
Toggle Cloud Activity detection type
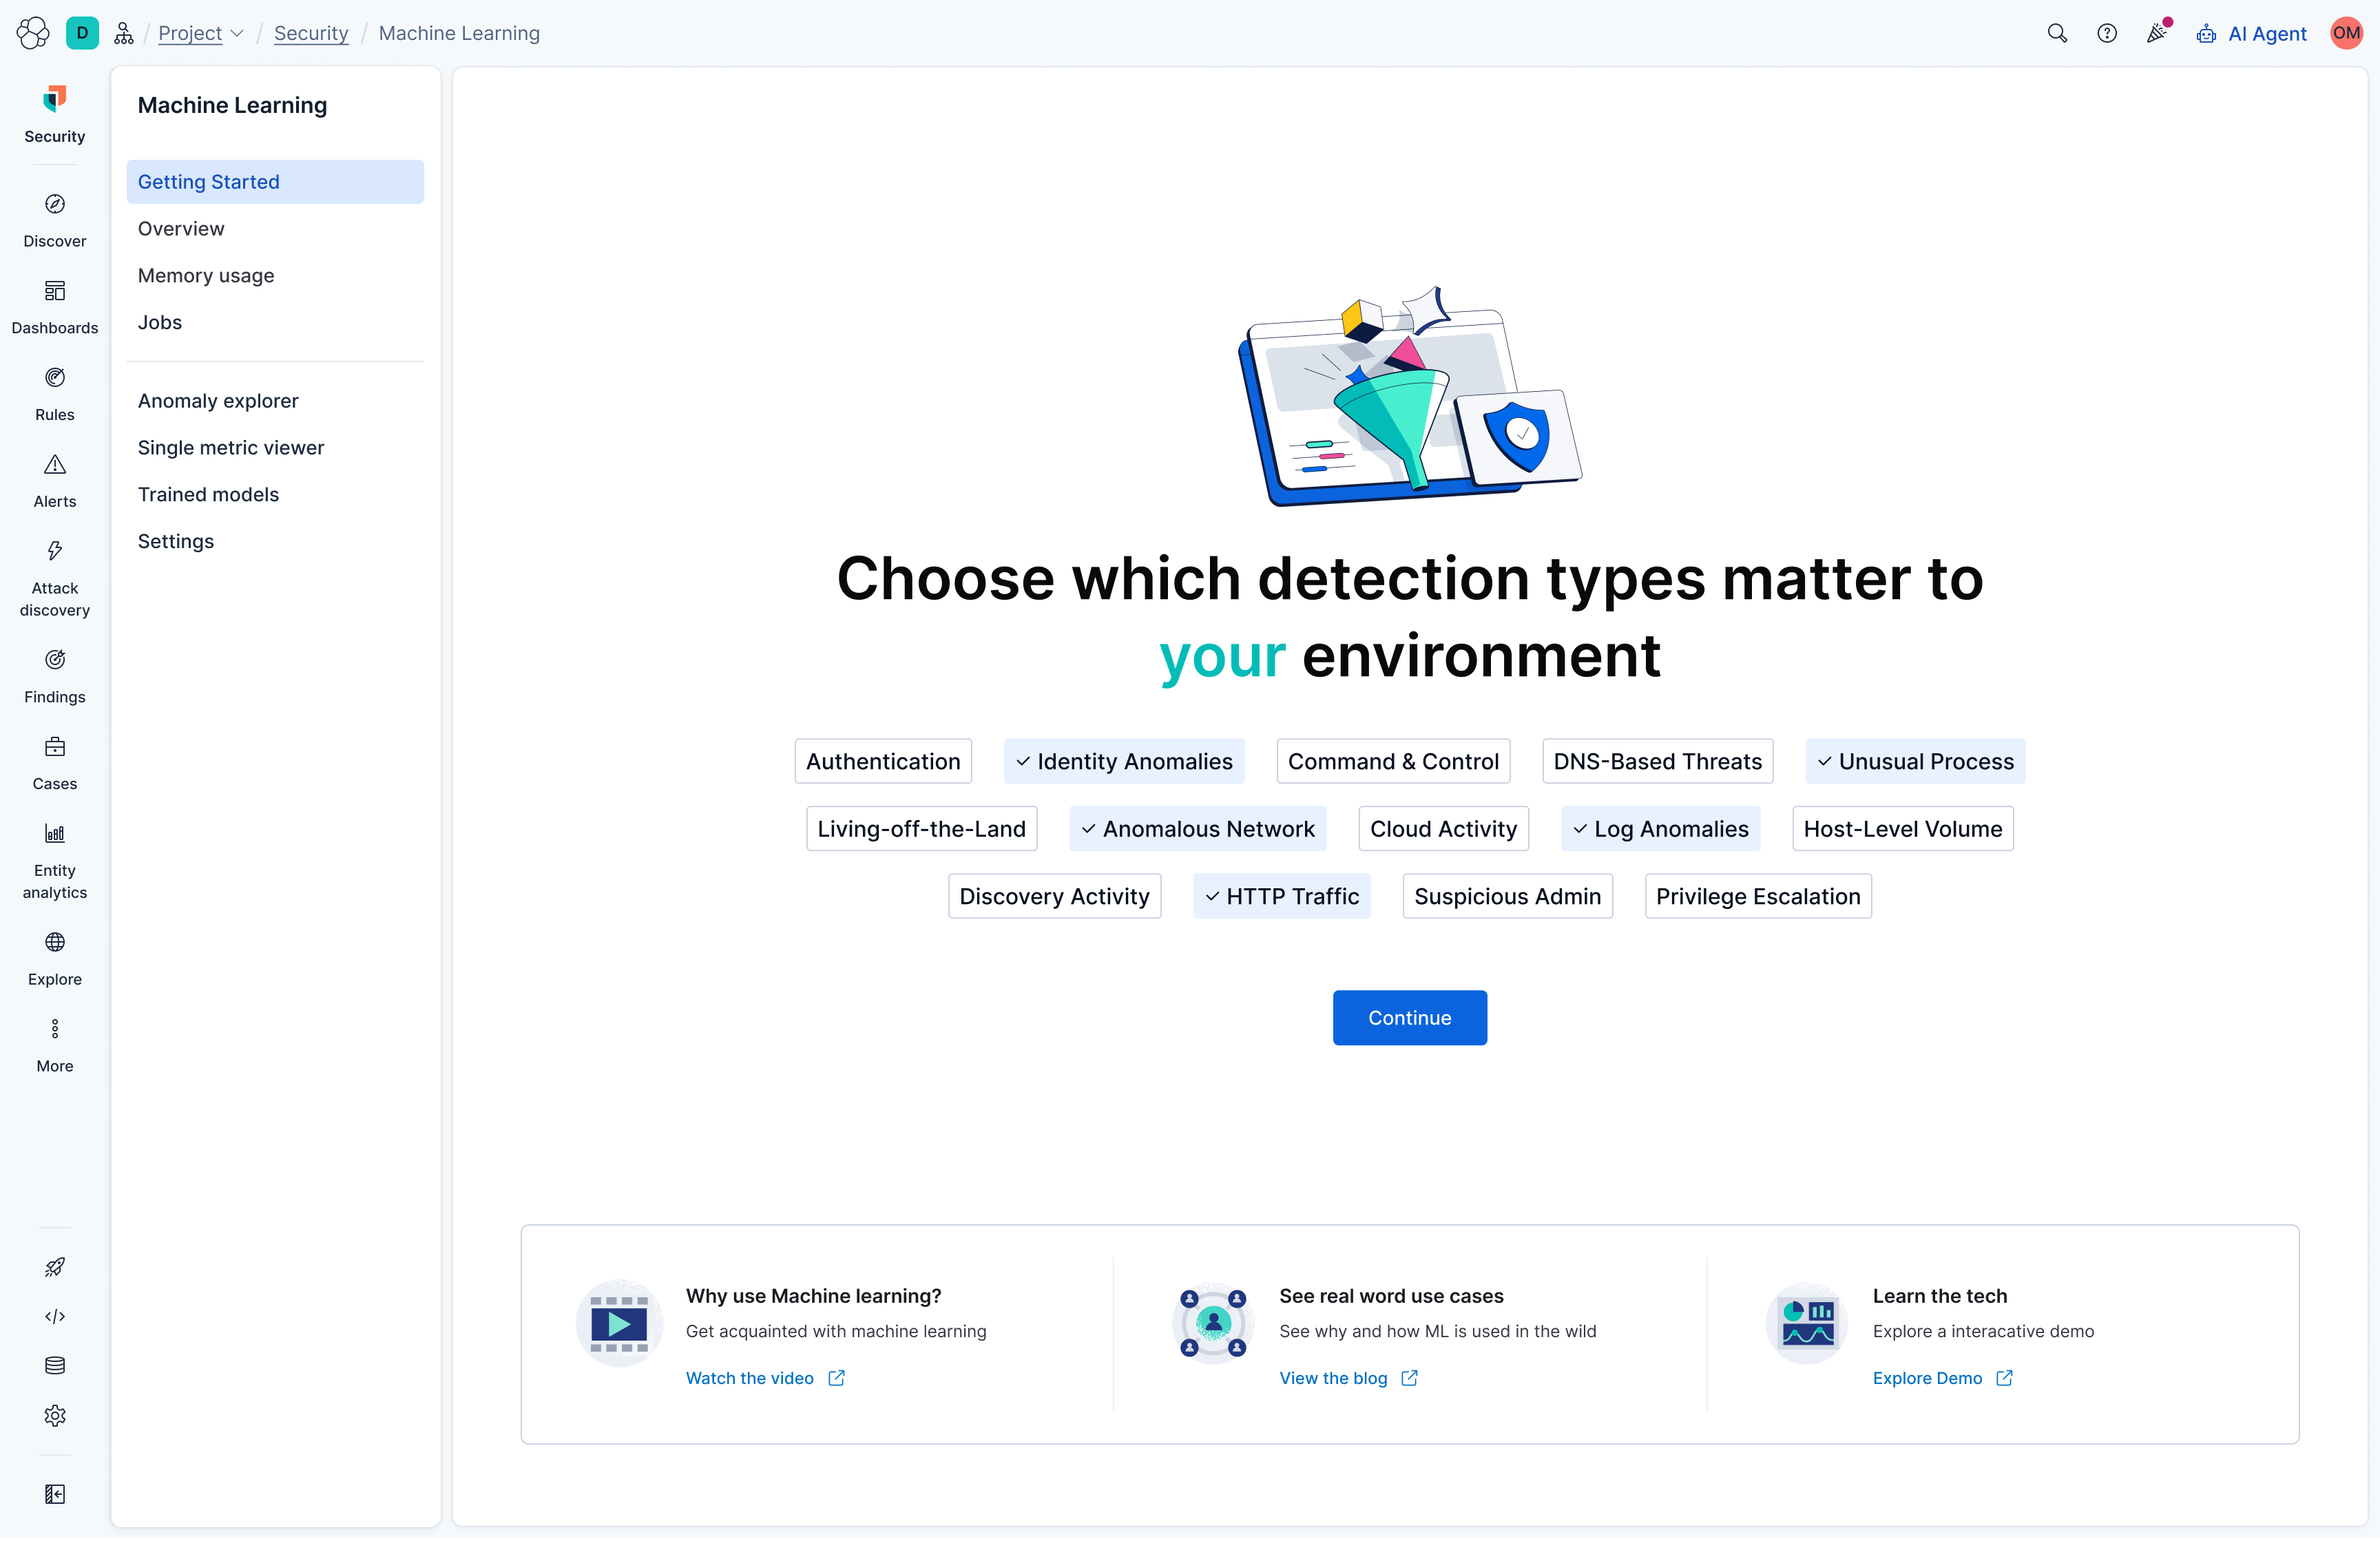click(1443, 828)
